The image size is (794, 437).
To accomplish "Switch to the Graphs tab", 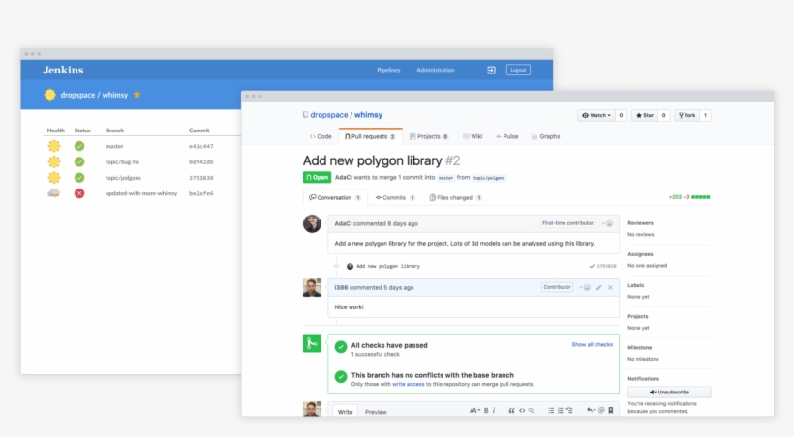I will pos(545,136).
